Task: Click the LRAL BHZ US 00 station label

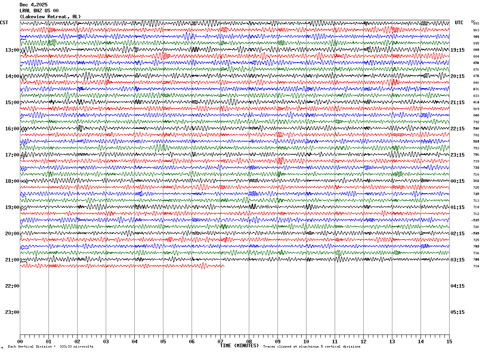Action: 39,11
